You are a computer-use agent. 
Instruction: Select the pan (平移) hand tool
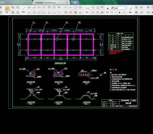[x=7, y=10]
